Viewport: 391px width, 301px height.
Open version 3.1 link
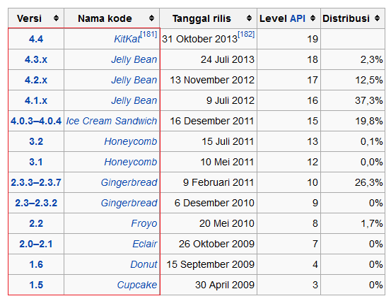(36, 162)
